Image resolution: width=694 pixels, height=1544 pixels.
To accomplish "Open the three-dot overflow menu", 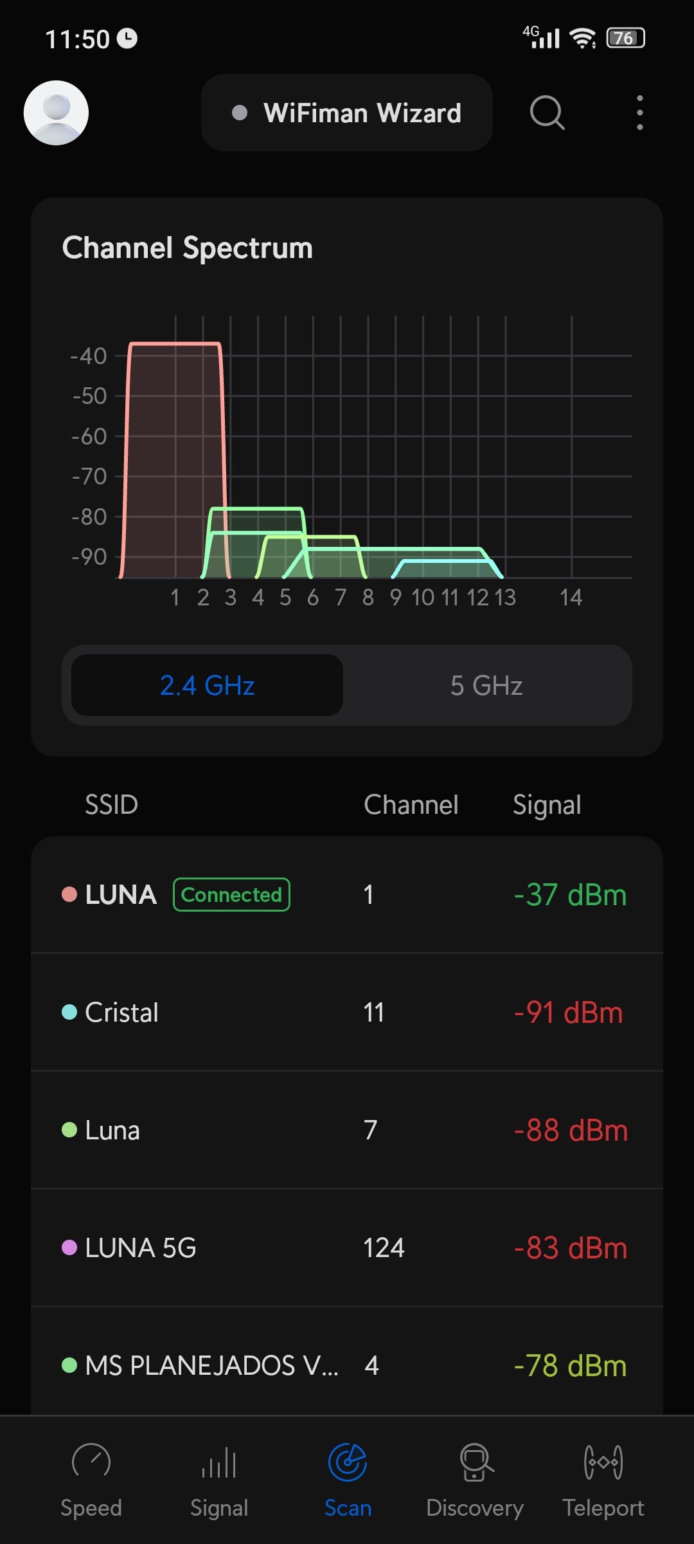I will coord(639,113).
